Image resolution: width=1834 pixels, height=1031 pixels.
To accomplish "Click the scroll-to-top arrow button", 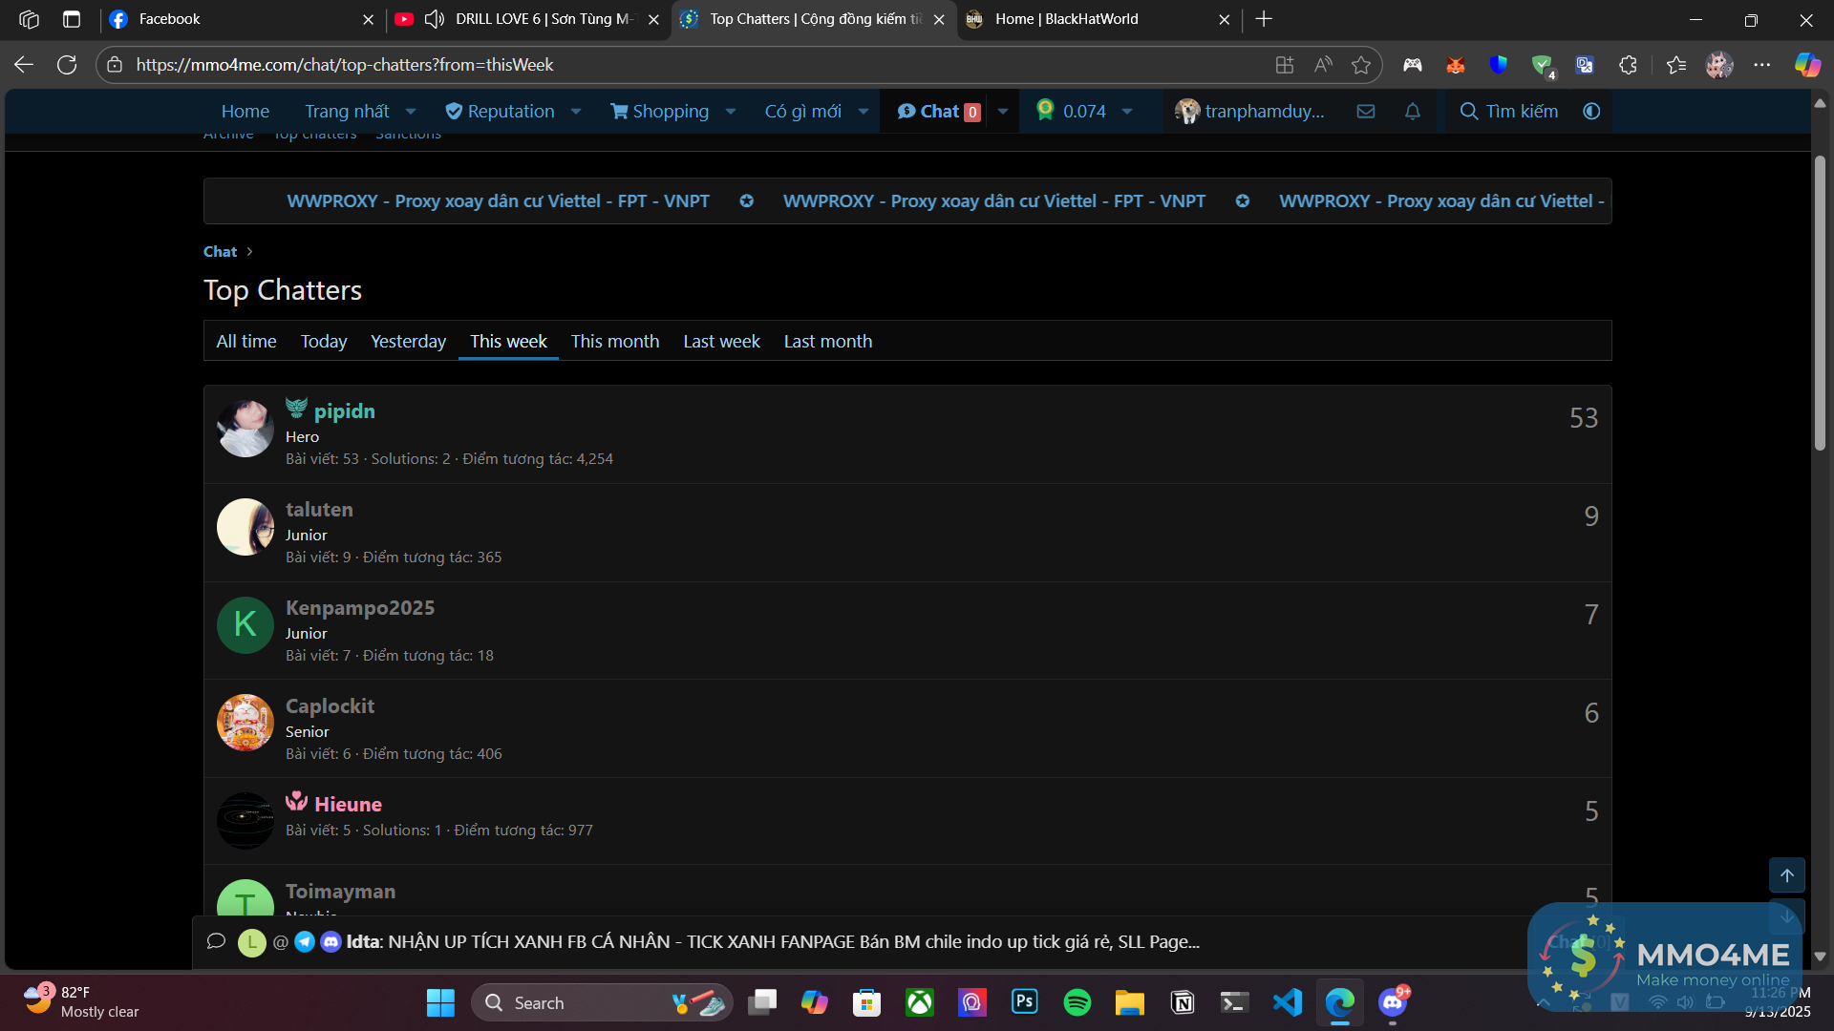I will pyautogui.click(x=1786, y=875).
